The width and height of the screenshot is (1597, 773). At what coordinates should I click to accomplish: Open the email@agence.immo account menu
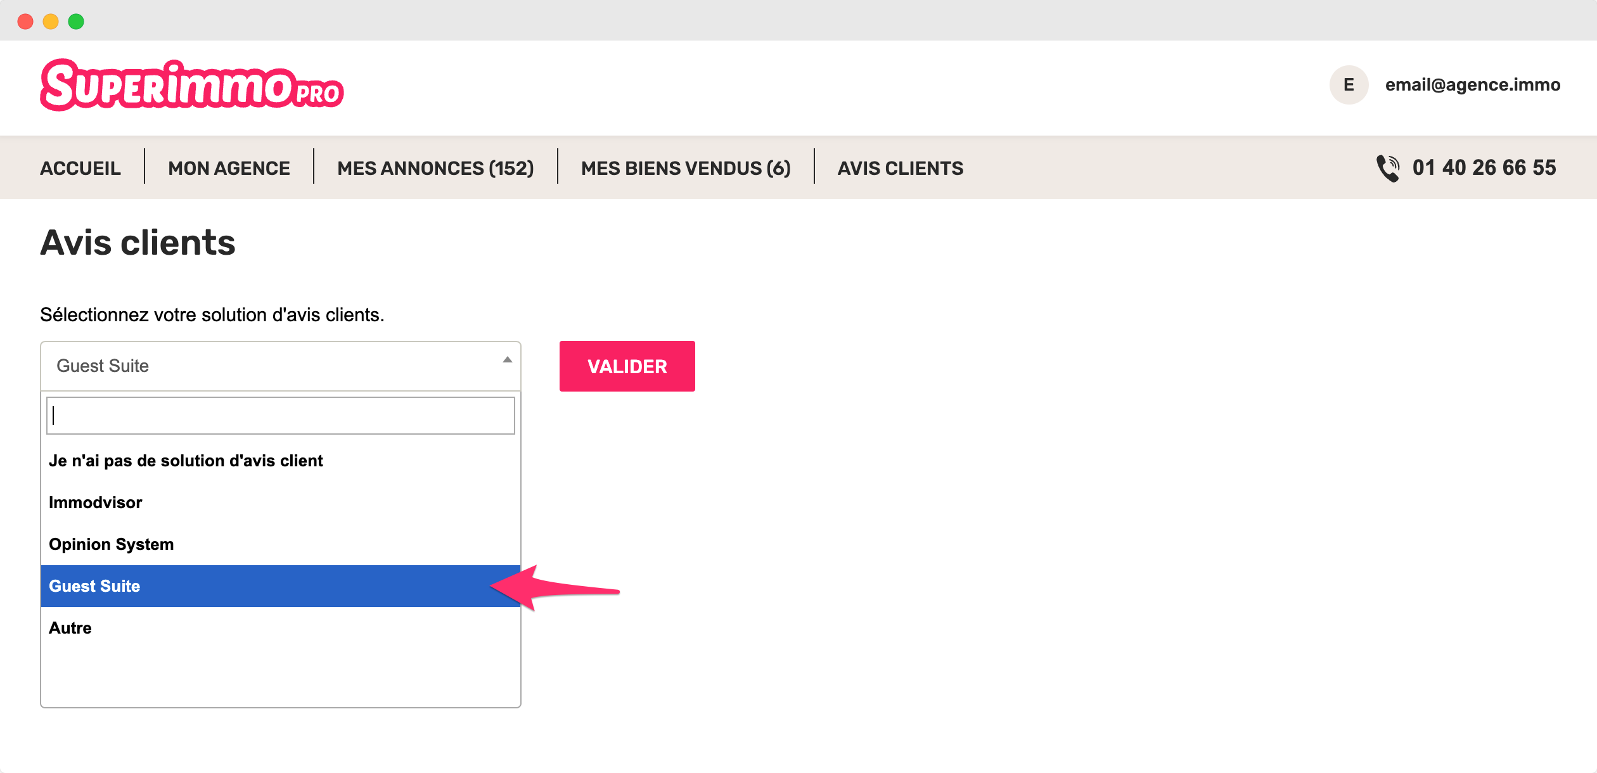click(x=1472, y=85)
